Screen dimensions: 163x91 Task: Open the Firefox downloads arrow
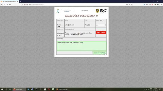[x=144, y=5]
